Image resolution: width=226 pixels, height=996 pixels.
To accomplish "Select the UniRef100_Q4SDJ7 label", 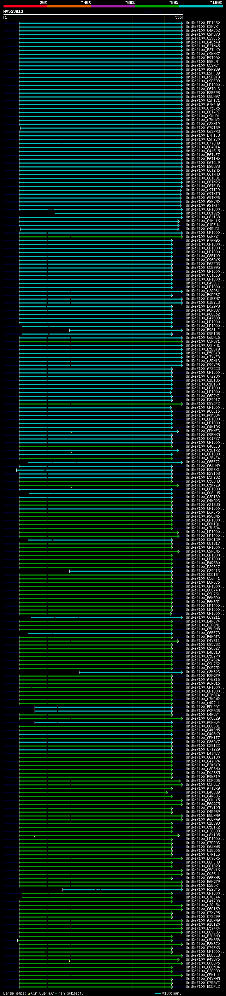I will (203, 283).
